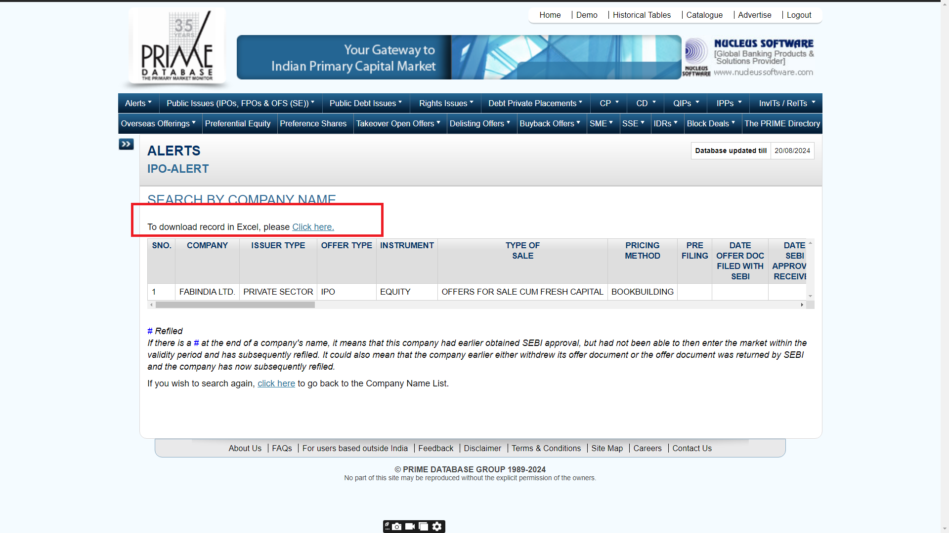
Task: Click the camera screenshot icon
Action: 397,527
